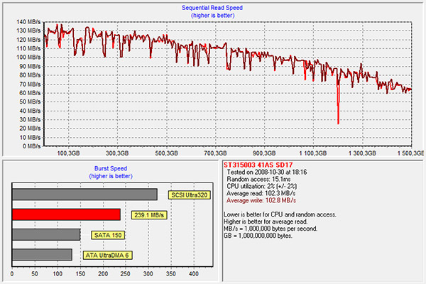Click the gray SCSI Ultra320 bar

pos(84,195)
